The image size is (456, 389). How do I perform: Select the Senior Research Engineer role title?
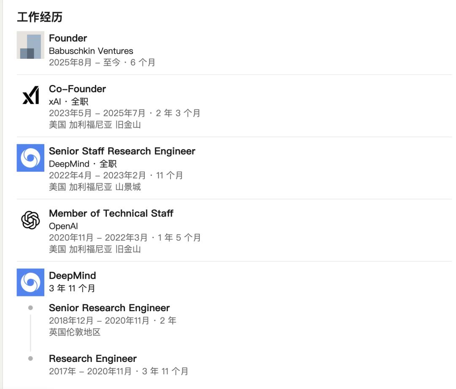tap(109, 308)
